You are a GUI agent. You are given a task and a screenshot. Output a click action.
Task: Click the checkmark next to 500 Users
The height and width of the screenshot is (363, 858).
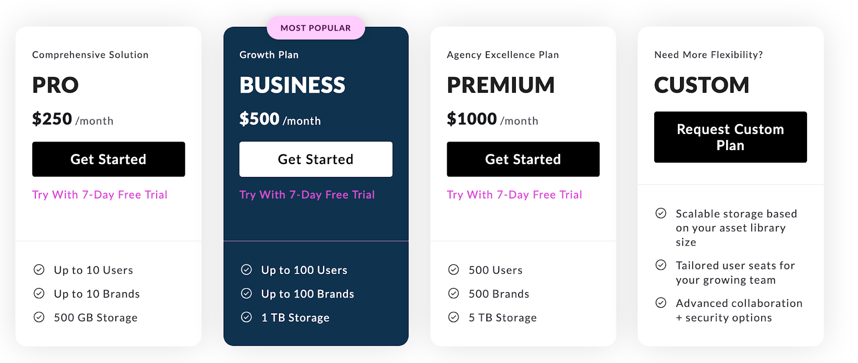coord(454,270)
